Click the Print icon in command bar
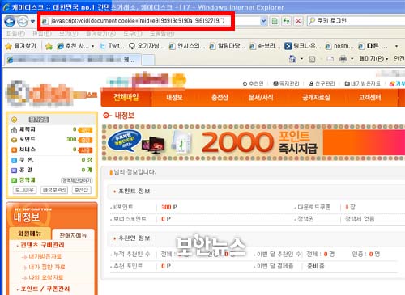 tap(343, 59)
